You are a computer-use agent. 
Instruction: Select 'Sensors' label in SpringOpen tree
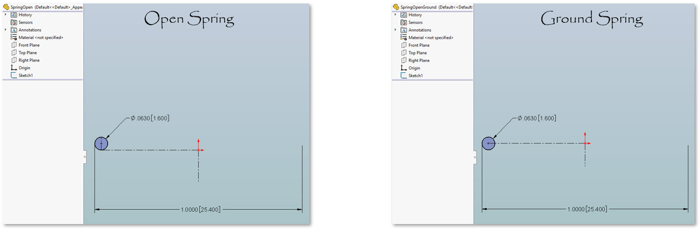[26, 23]
